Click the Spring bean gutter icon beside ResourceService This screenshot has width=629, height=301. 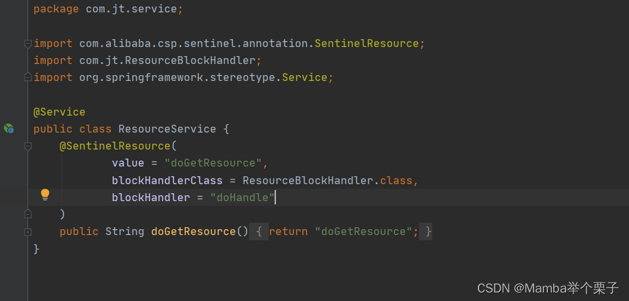click(x=8, y=129)
